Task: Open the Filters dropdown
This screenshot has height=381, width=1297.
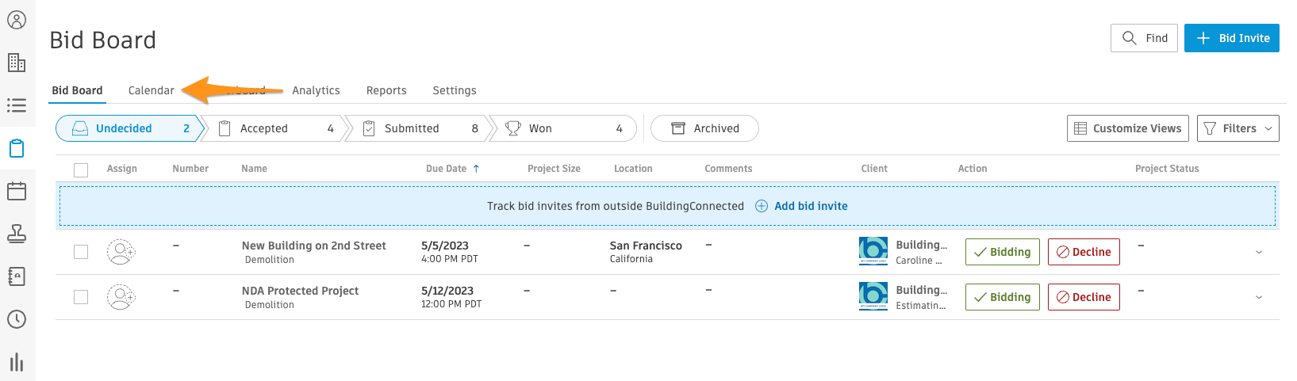Action: coord(1238,128)
